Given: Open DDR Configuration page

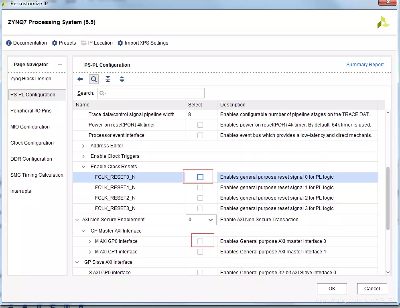Looking at the screenshot, I should point(31,159).
